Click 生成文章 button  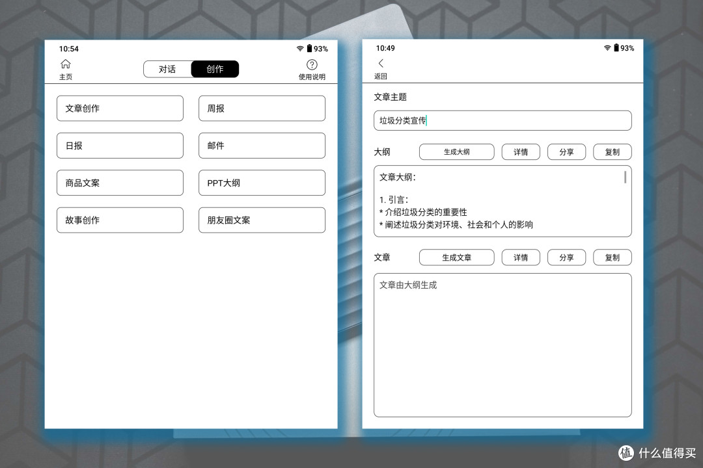coord(457,257)
